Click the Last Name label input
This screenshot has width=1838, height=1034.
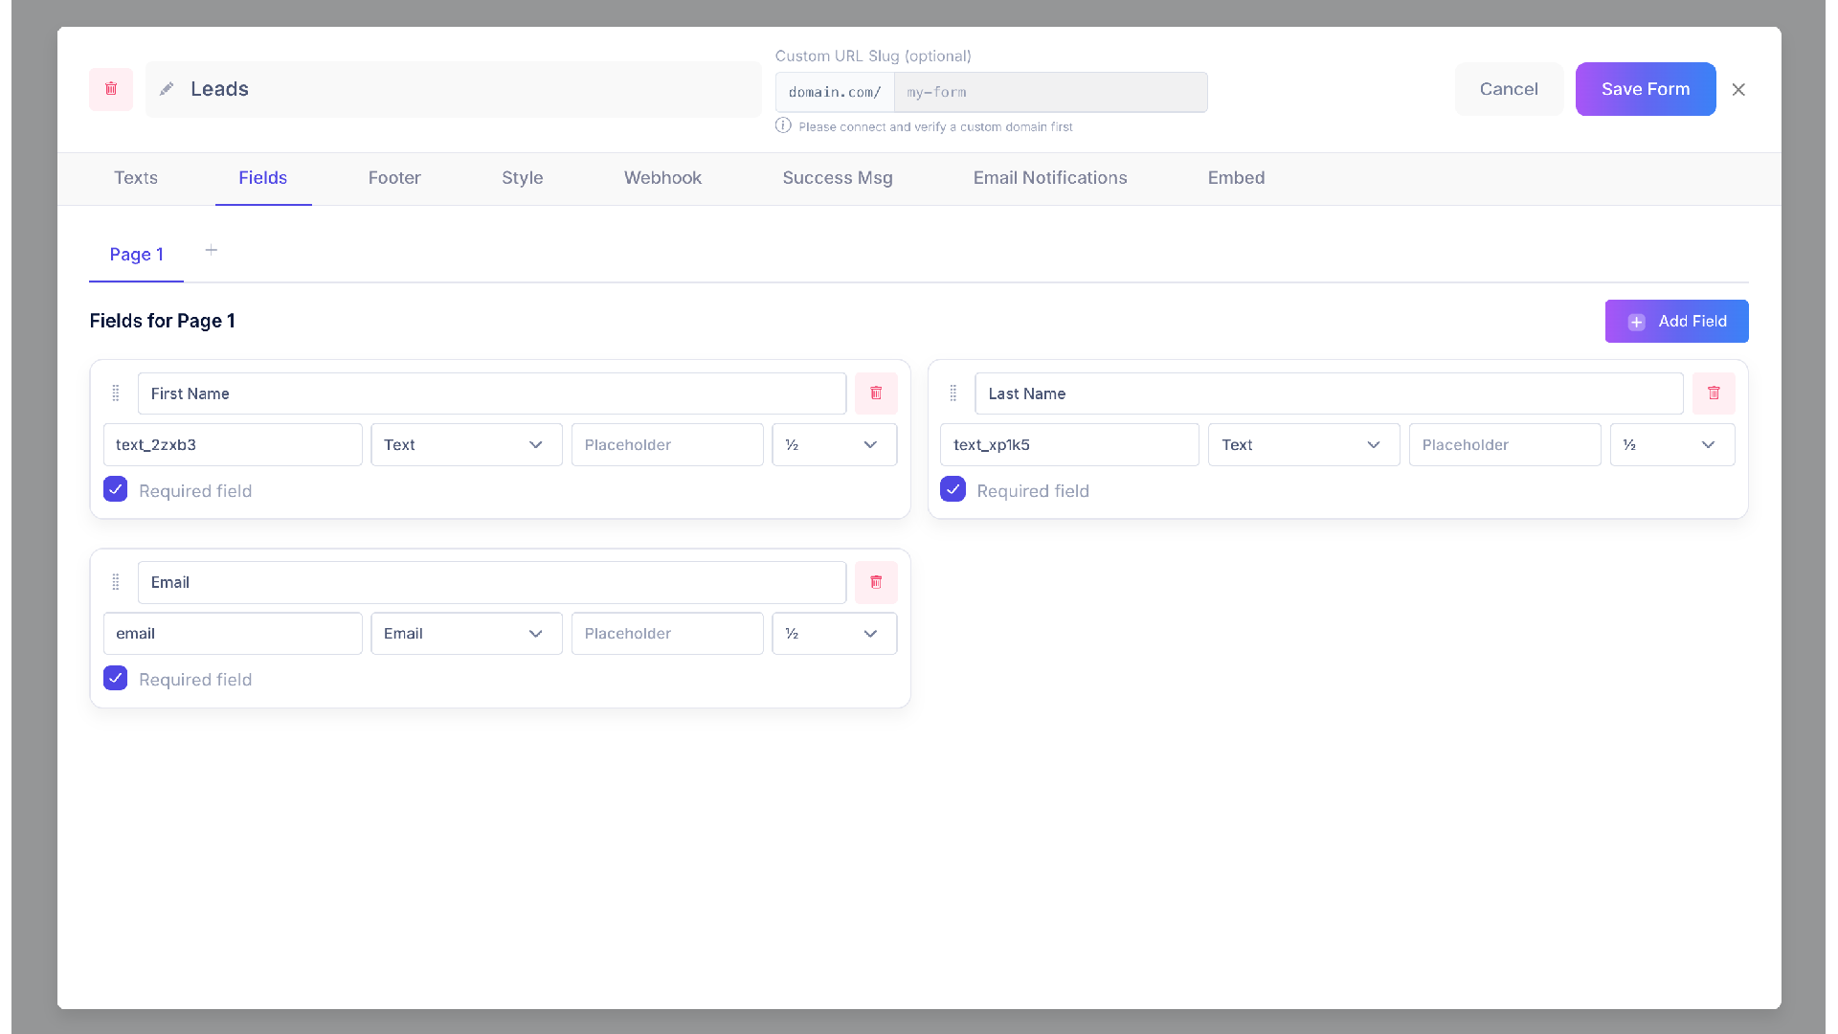1329,393
